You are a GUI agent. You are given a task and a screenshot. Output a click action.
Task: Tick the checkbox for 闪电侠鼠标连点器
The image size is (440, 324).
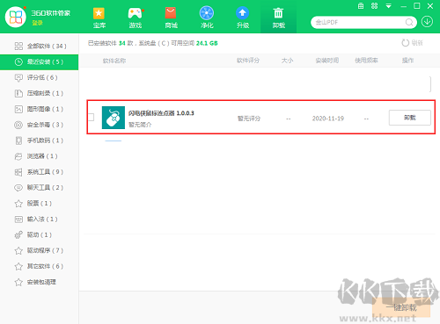(x=92, y=118)
